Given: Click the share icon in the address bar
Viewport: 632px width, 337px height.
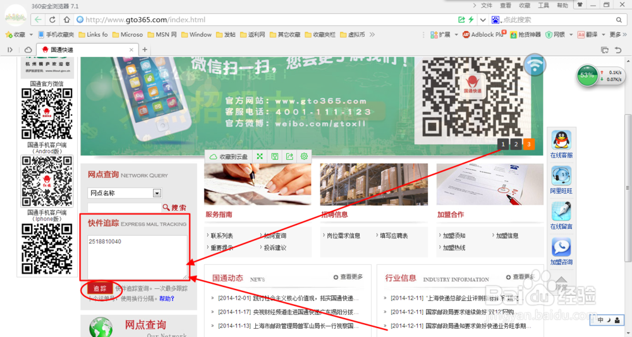Looking at the screenshot, I should point(461,20).
